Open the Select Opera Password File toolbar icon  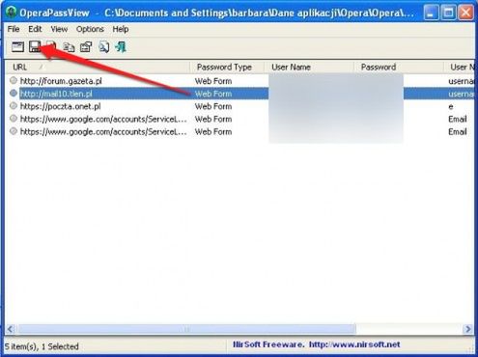click(x=17, y=47)
